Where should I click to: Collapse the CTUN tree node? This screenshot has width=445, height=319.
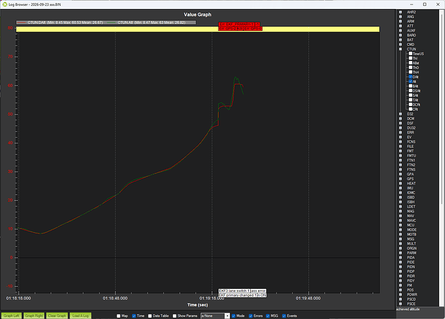pos(400,50)
